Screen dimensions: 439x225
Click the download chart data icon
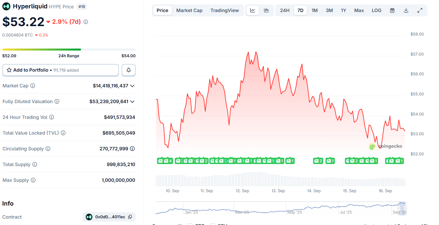406,10
